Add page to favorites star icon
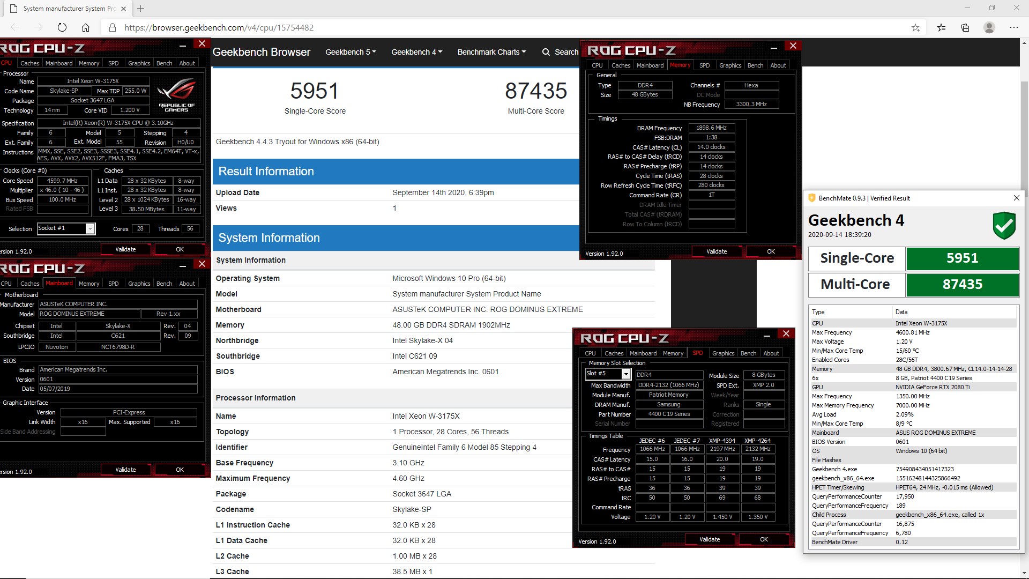Image resolution: width=1029 pixels, height=579 pixels. click(x=915, y=27)
